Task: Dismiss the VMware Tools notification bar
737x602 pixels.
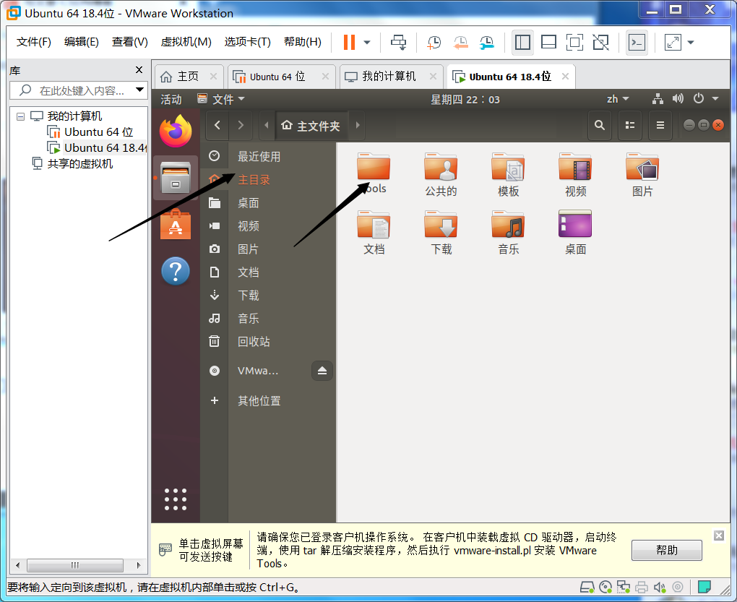Action: [719, 536]
